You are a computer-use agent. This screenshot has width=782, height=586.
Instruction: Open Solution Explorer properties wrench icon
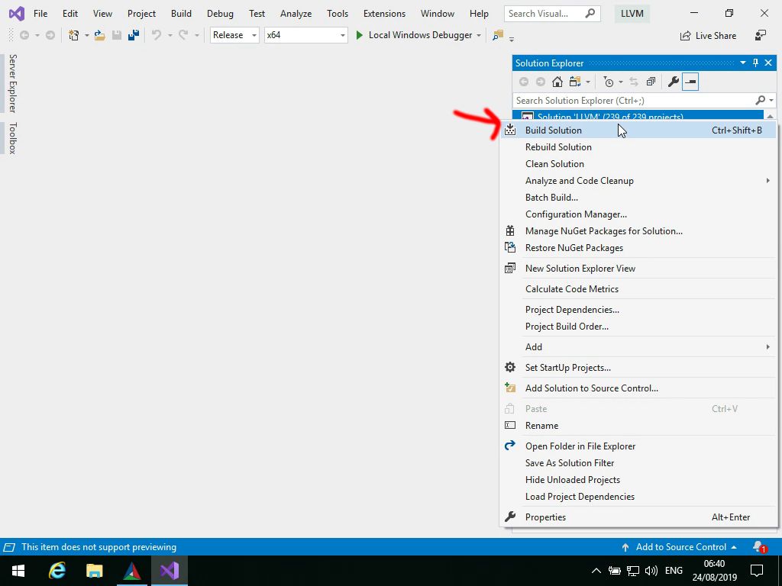[x=672, y=82]
